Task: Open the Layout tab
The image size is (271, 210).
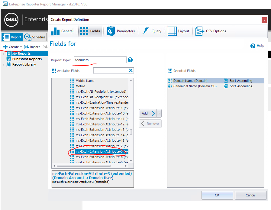Action: [179, 31]
